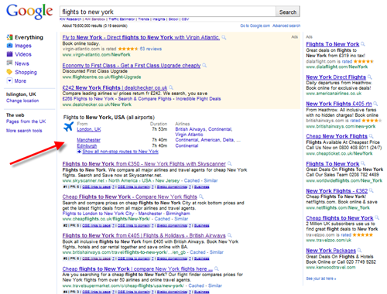
Task: Click Edinburgh departure link
Action: click(x=87, y=145)
